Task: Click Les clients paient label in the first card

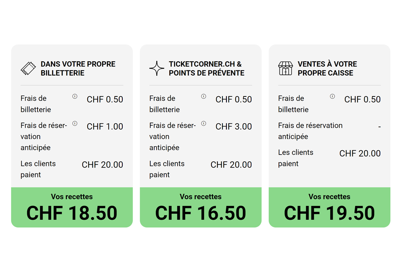Action: point(38,169)
